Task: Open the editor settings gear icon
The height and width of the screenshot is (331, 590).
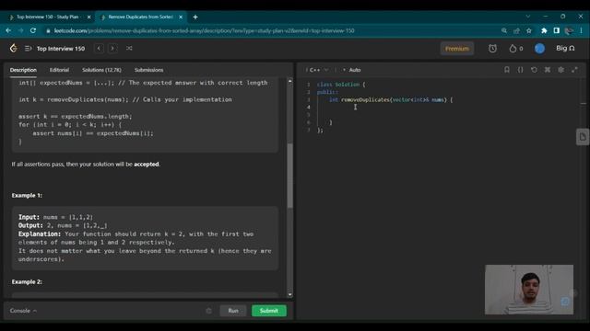Action: point(561,70)
